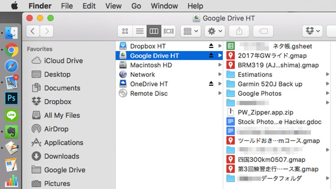
Task: Open the Dropbox toolbar dropdown
Action: [x=312, y=31]
